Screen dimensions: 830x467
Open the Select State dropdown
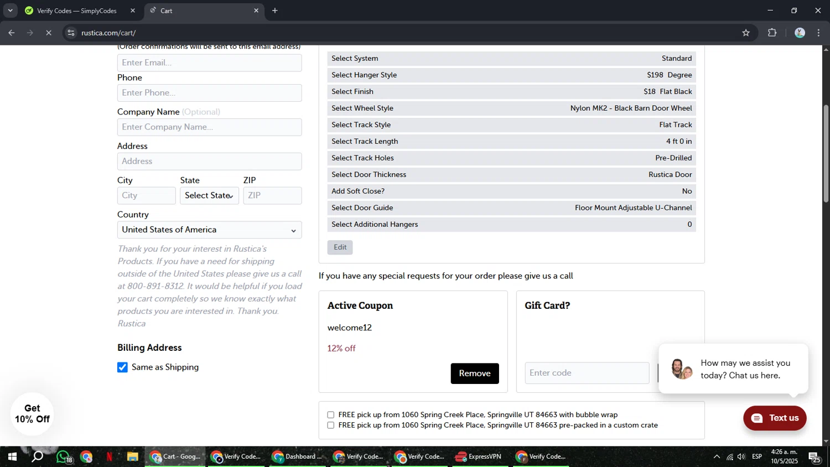[x=209, y=195]
